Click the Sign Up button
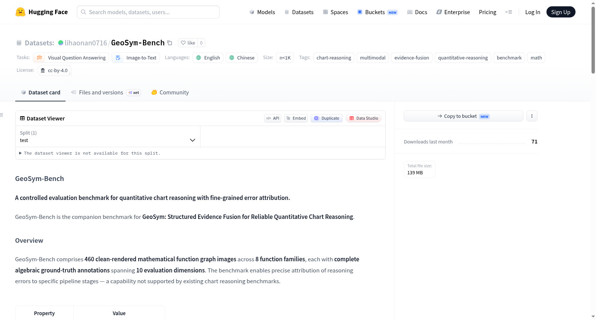The image size is (596, 320). [x=561, y=12]
